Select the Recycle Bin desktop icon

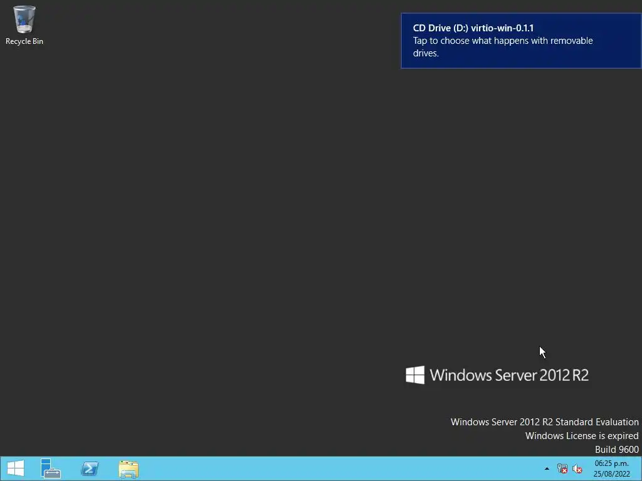click(24, 24)
